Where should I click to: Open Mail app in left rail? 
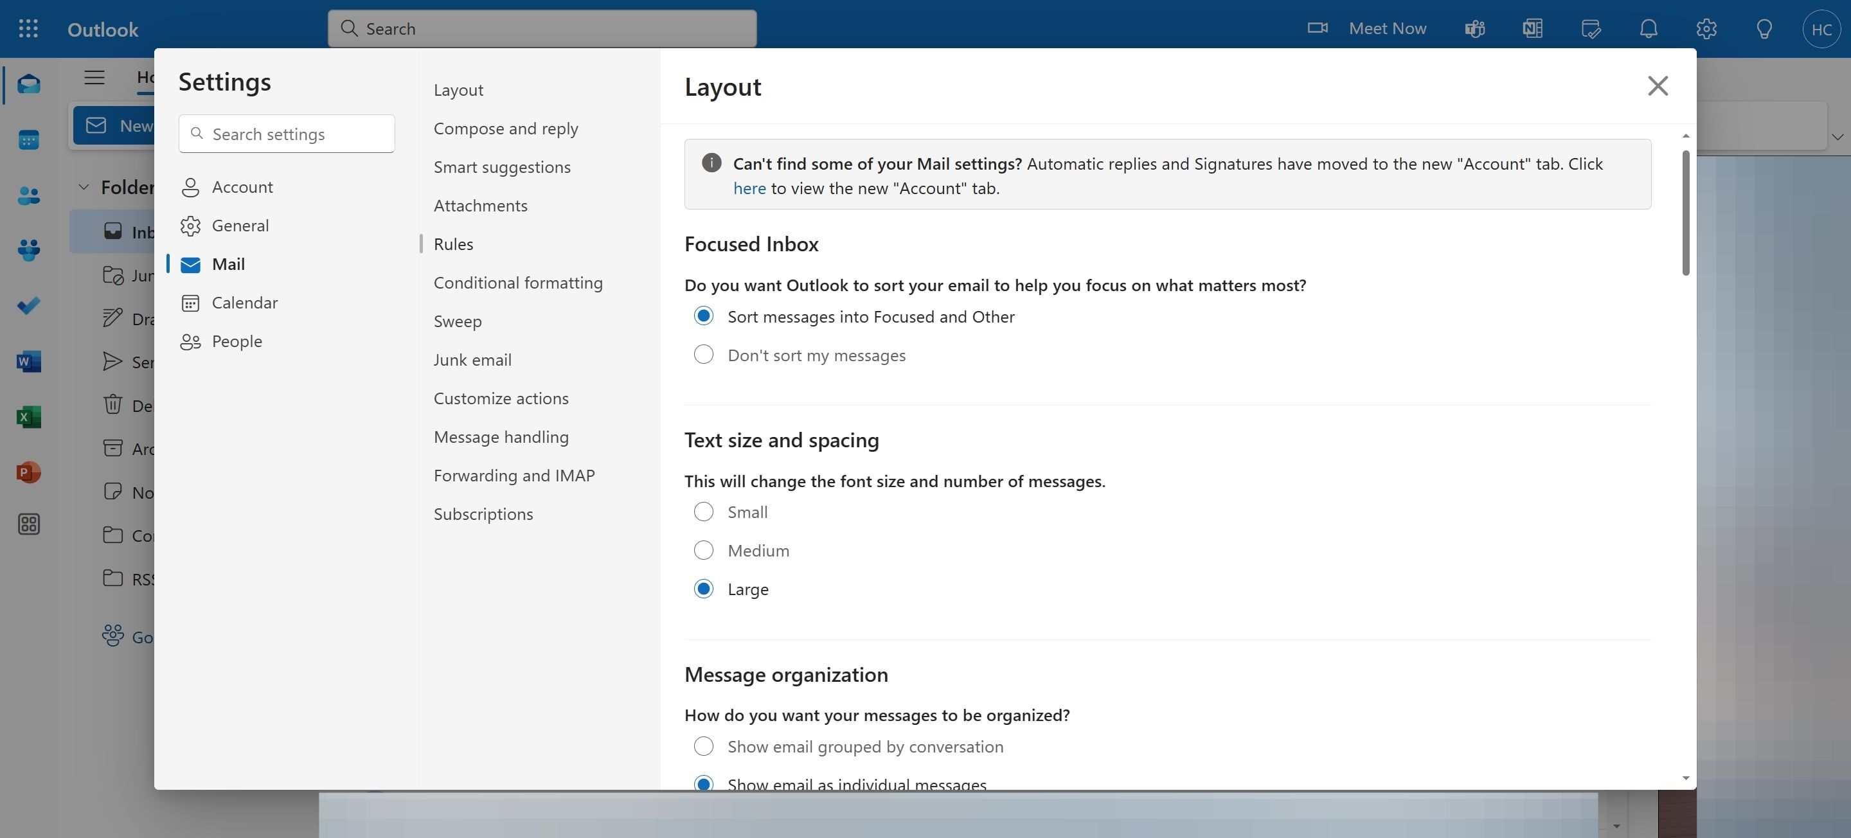pyautogui.click(x=29, y=84)
